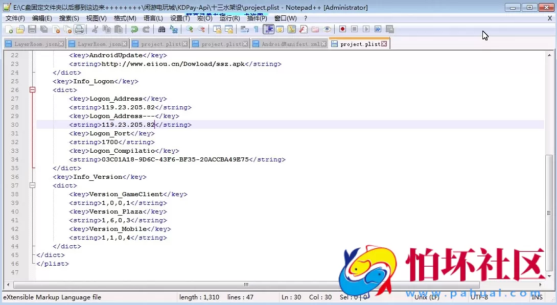Switch to the AndroidManifest.xml tab
The height and width of the screenshot is (305, 557).
pos(290,44)
